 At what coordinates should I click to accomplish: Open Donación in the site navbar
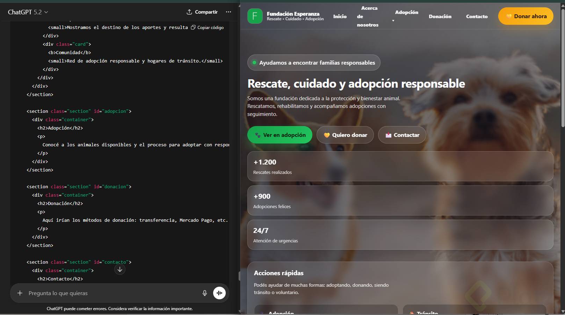440,16
